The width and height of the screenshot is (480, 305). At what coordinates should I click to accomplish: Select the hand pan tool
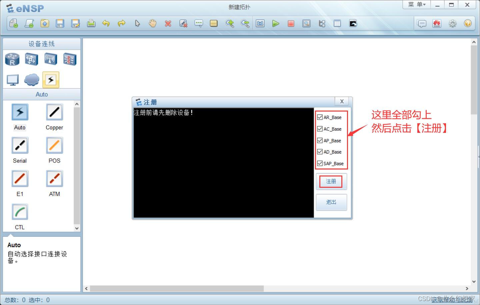(152, 23)
